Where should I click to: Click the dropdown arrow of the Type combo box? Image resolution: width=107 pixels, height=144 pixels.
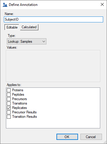[44, 42]
